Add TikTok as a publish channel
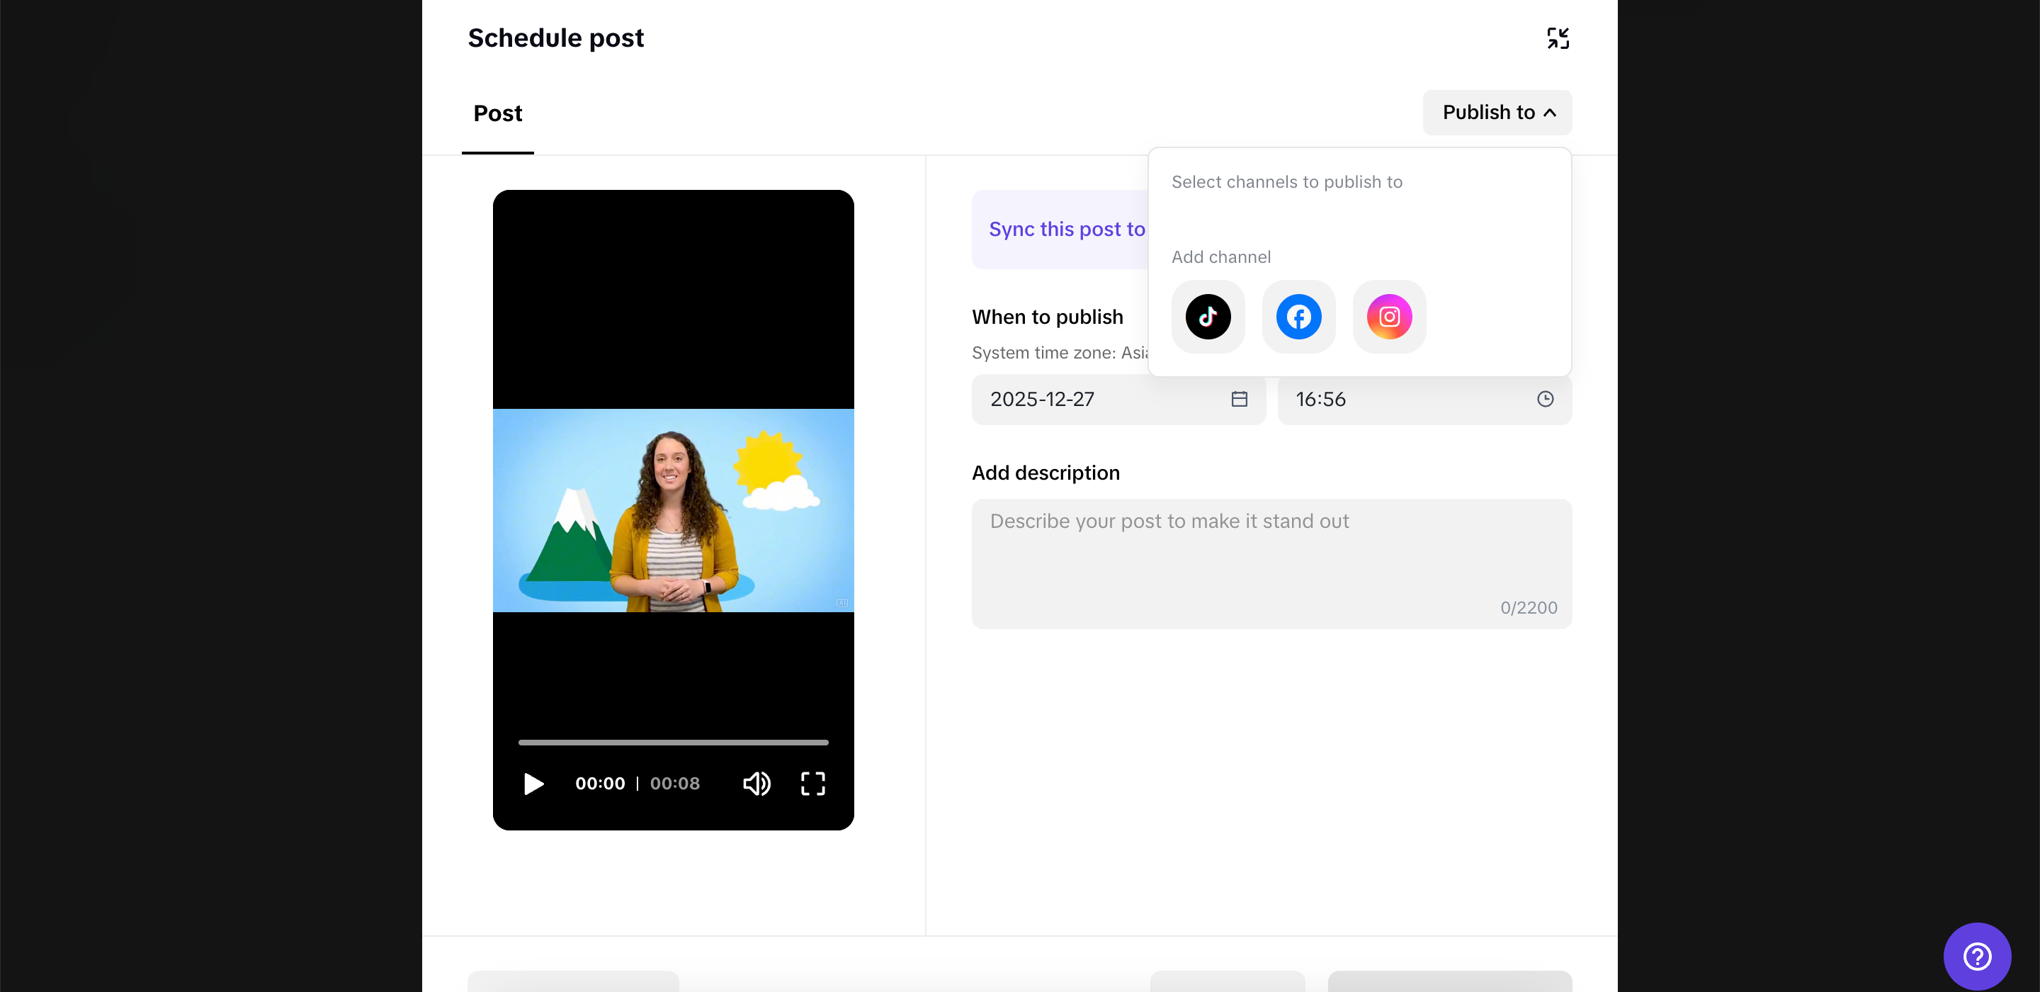This screenshot has width=2040, height=992. pos(1208,317)
